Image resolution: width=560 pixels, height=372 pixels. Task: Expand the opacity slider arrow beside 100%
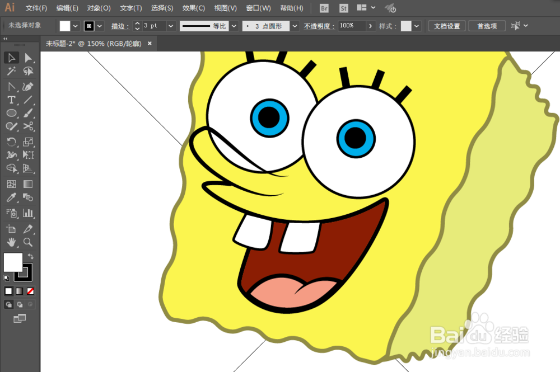click(x=370, y=26)
